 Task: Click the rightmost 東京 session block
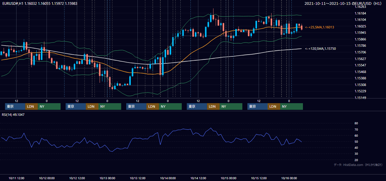[x=257, y=106]
